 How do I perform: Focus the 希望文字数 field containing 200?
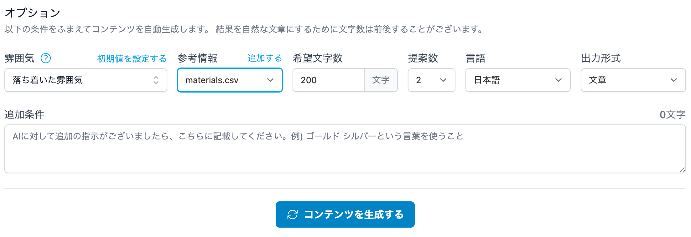pos(328,80)
